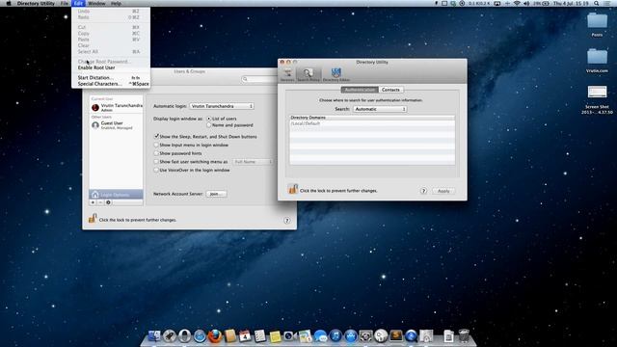The width and height of the screenshot is (617, 347).
Task: Open the Trash in the Dock
Action: click(464, 336)
